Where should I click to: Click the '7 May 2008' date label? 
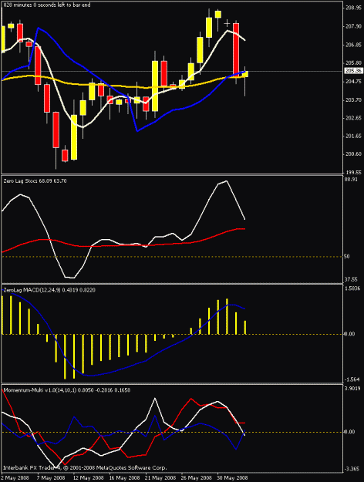click(x=52, y=478)
